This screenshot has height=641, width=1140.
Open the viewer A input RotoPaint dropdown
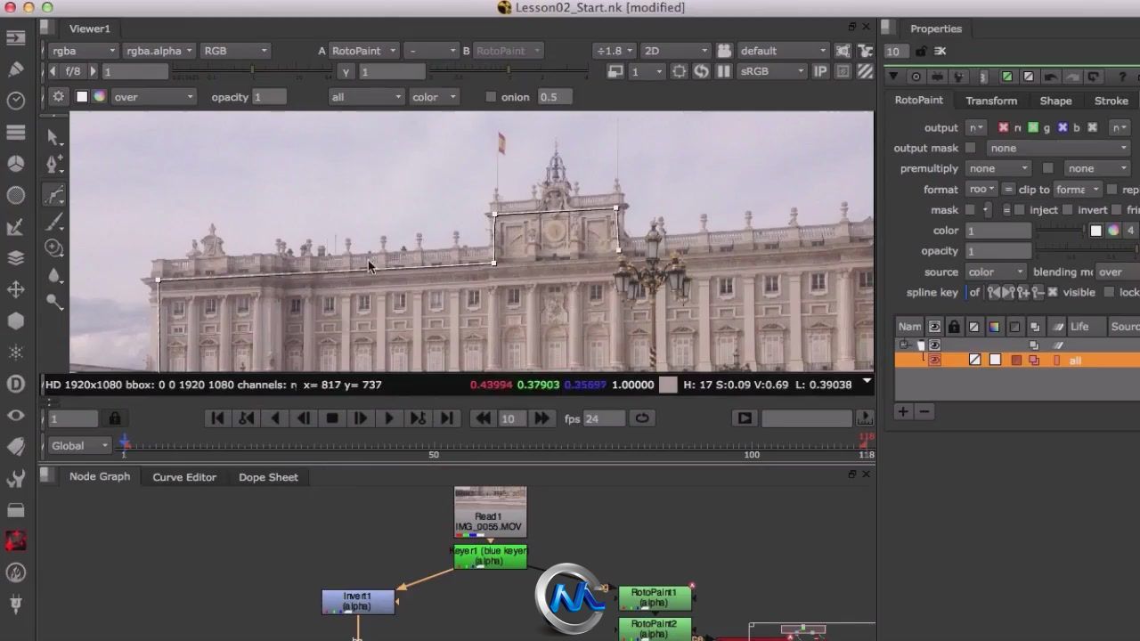362,51
